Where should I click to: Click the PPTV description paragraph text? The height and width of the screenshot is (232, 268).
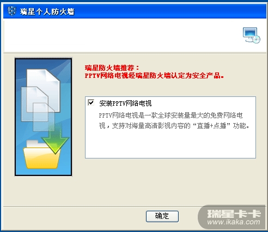pyautogui.click(x=174, y=120)
